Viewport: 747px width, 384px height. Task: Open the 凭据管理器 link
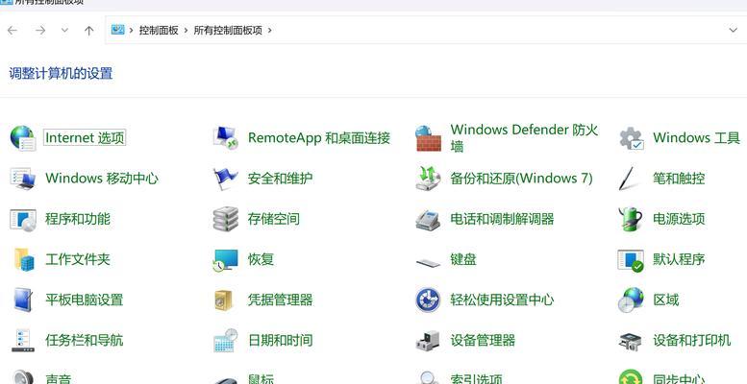click(x=280, y=300)
